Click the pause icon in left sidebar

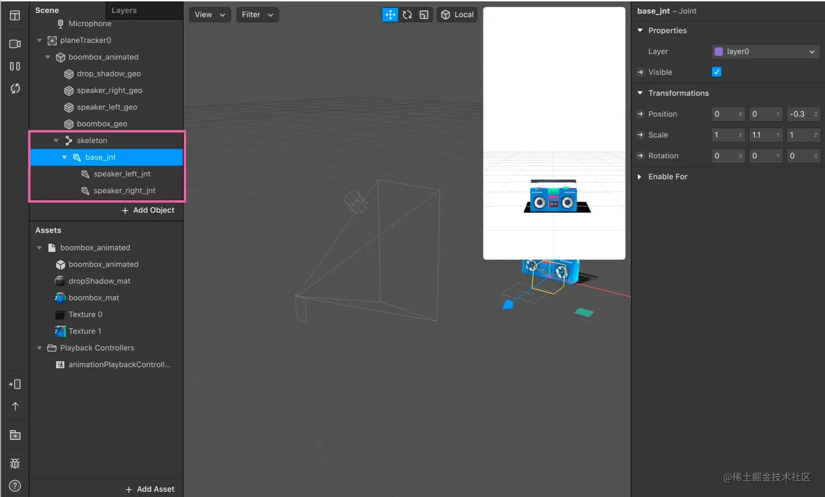click(x=15, y=66)
